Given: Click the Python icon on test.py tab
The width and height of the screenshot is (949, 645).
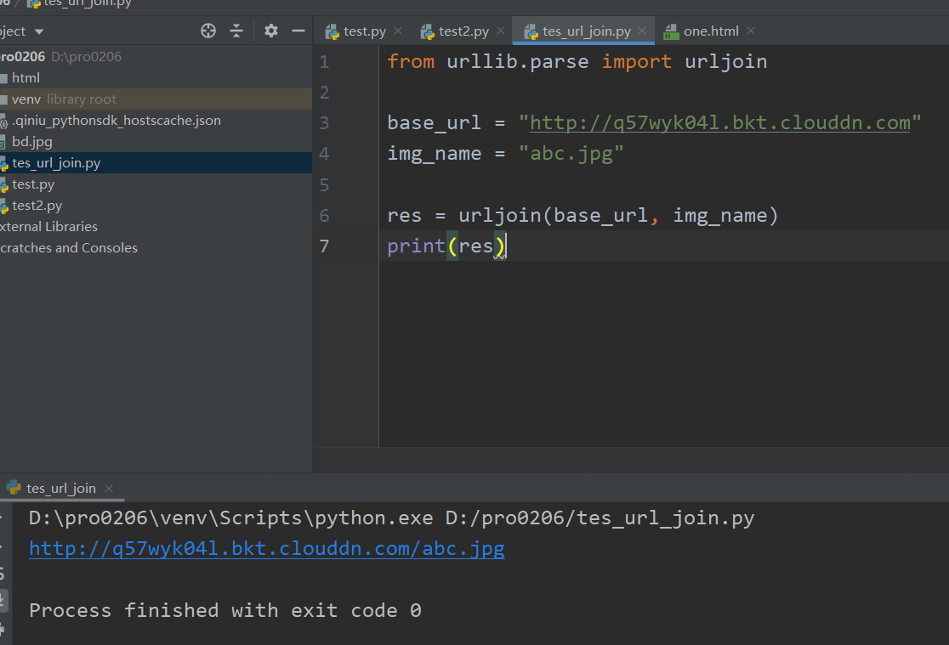Looking at the screenshot, I should (x=332, y=31).
